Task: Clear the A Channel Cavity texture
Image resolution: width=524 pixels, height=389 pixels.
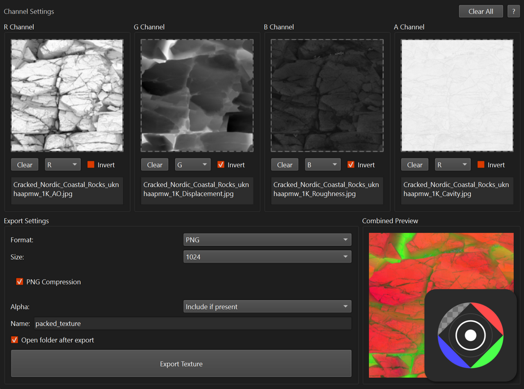Action: pos(415,164)
